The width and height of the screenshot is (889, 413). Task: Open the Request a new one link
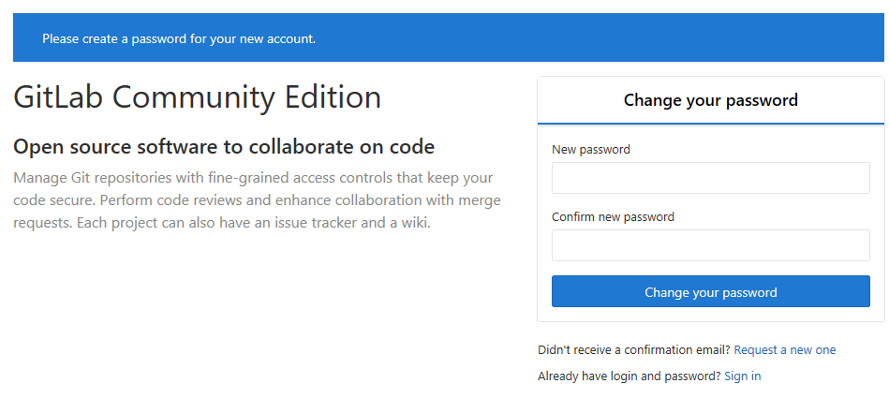(784, 350)
